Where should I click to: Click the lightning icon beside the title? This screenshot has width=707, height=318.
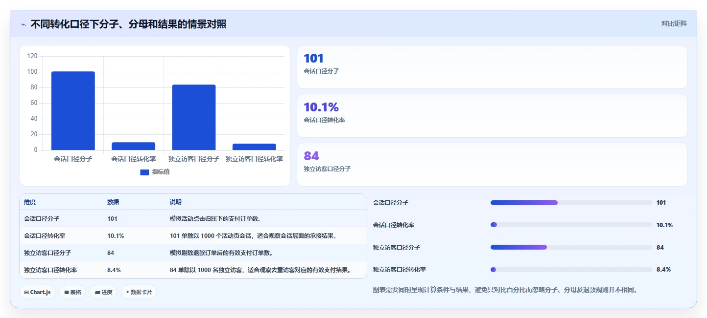point(23,24)
